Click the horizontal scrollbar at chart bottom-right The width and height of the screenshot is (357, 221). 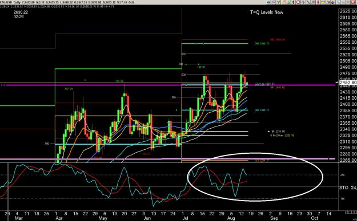click(351, 212)
